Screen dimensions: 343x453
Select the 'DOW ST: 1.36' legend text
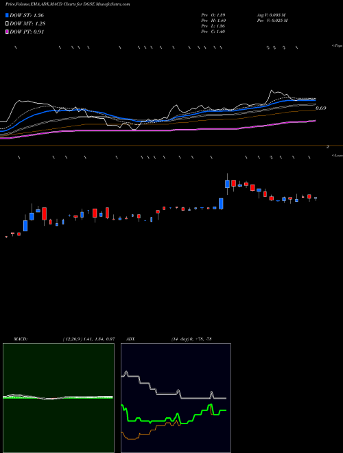[x=27, y=15]
